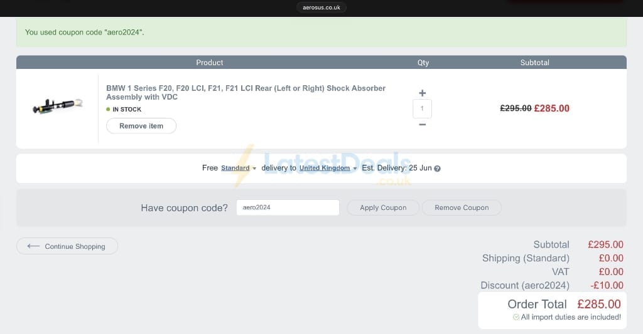
Task: Select the VAT £0.00 value
Action: pos(611,272)
